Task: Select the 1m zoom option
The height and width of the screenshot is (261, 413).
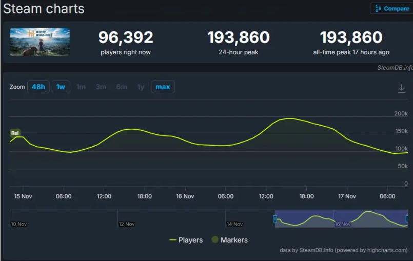Action: click(x=81, y=87)
